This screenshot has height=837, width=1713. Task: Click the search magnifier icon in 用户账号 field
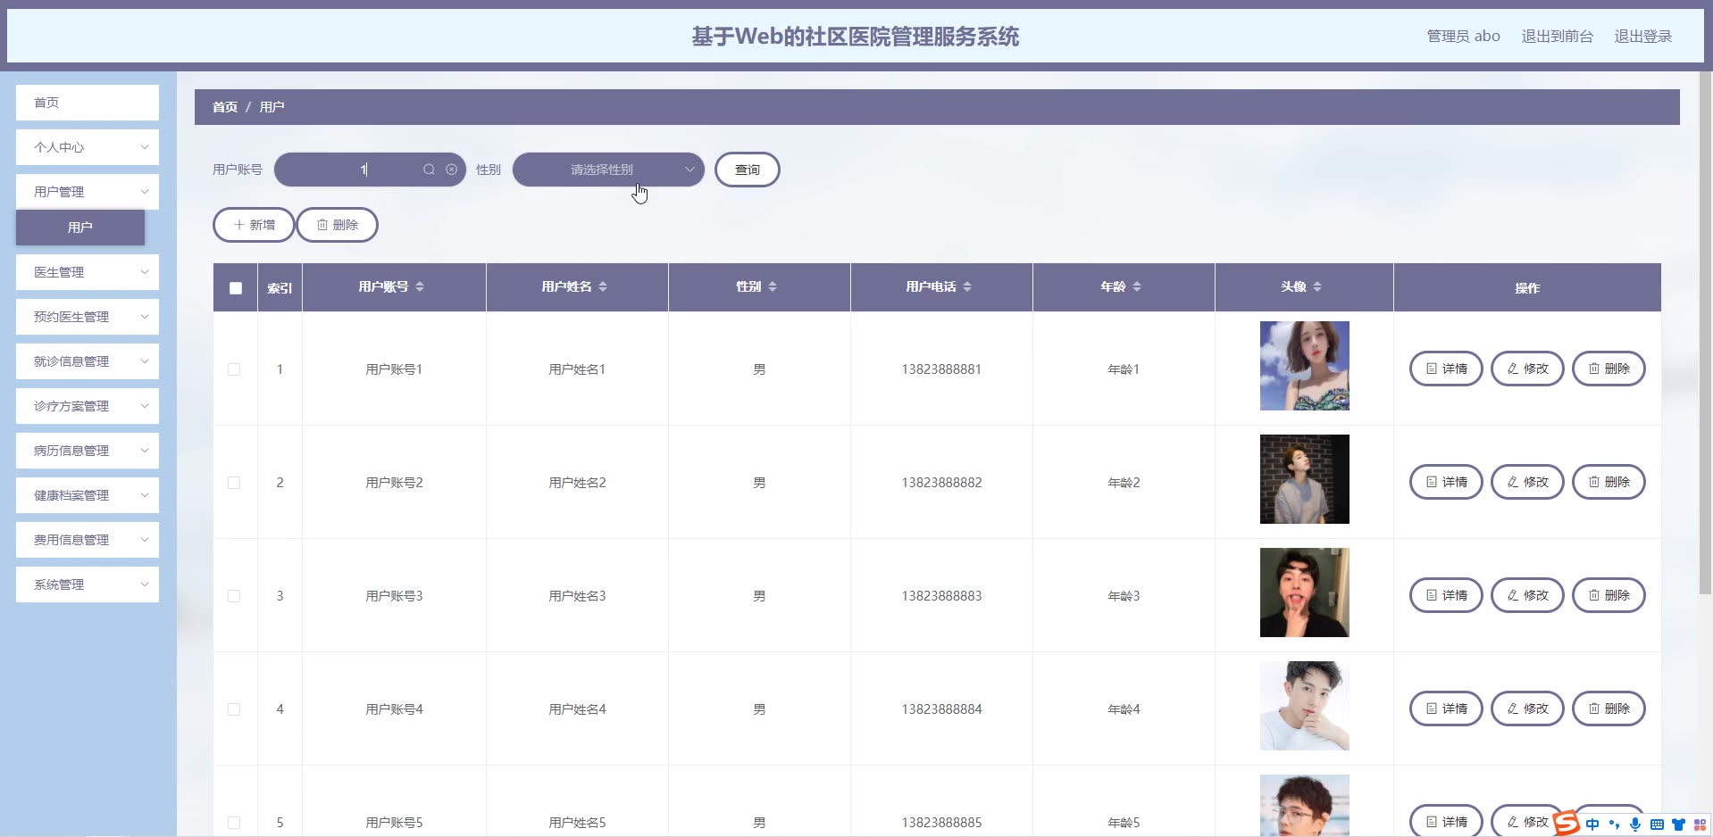(x=429, y=170)
